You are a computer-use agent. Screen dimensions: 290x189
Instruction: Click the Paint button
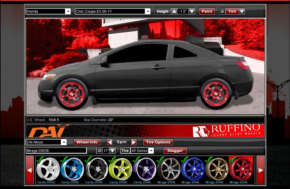coord(207,11)
